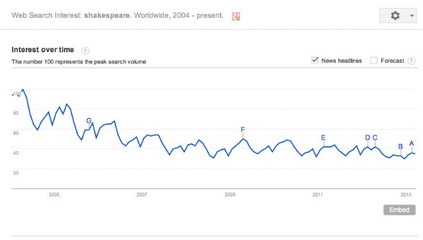The image size is (423, 240).
Task: Expand the gear button dropdown arrow
Action: [412, 16]
